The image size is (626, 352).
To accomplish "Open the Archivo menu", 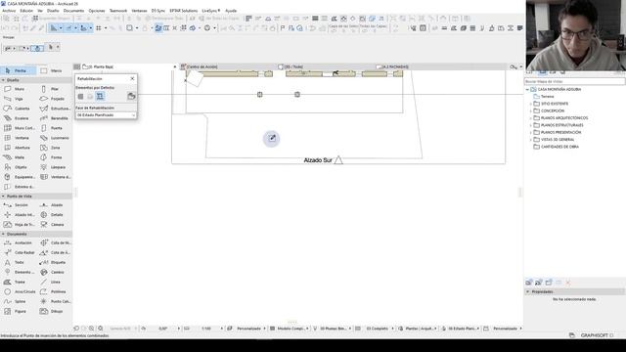I will 9,11.
